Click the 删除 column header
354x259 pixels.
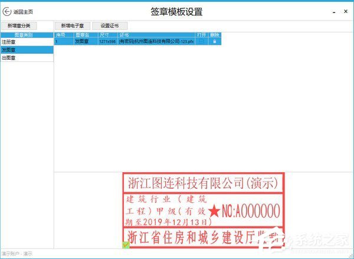tap(215, 35)
